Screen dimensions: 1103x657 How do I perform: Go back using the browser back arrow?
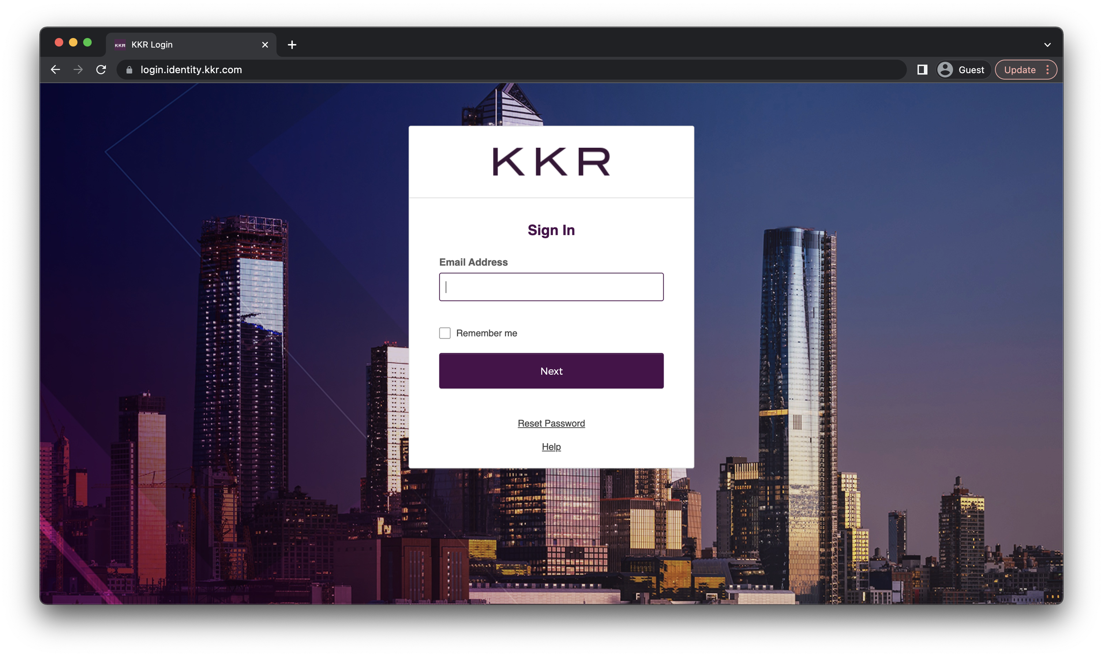(x=56, y=70)
